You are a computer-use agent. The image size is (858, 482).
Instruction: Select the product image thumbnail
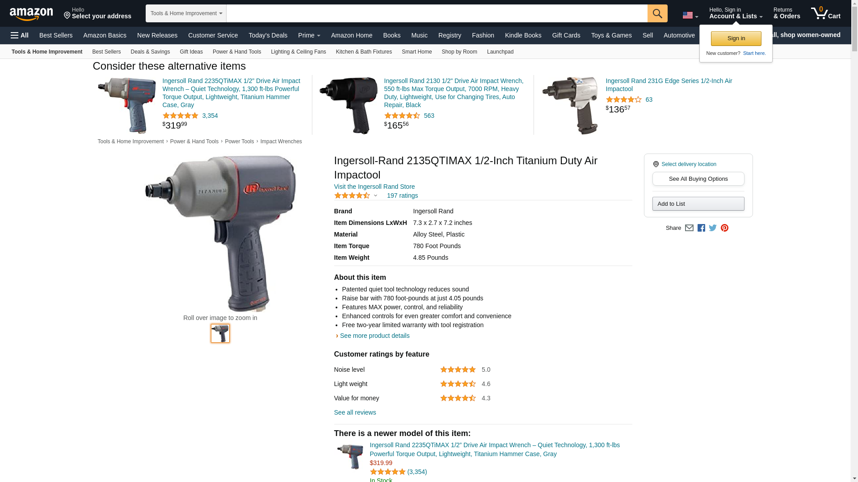(x=220, y=333)
